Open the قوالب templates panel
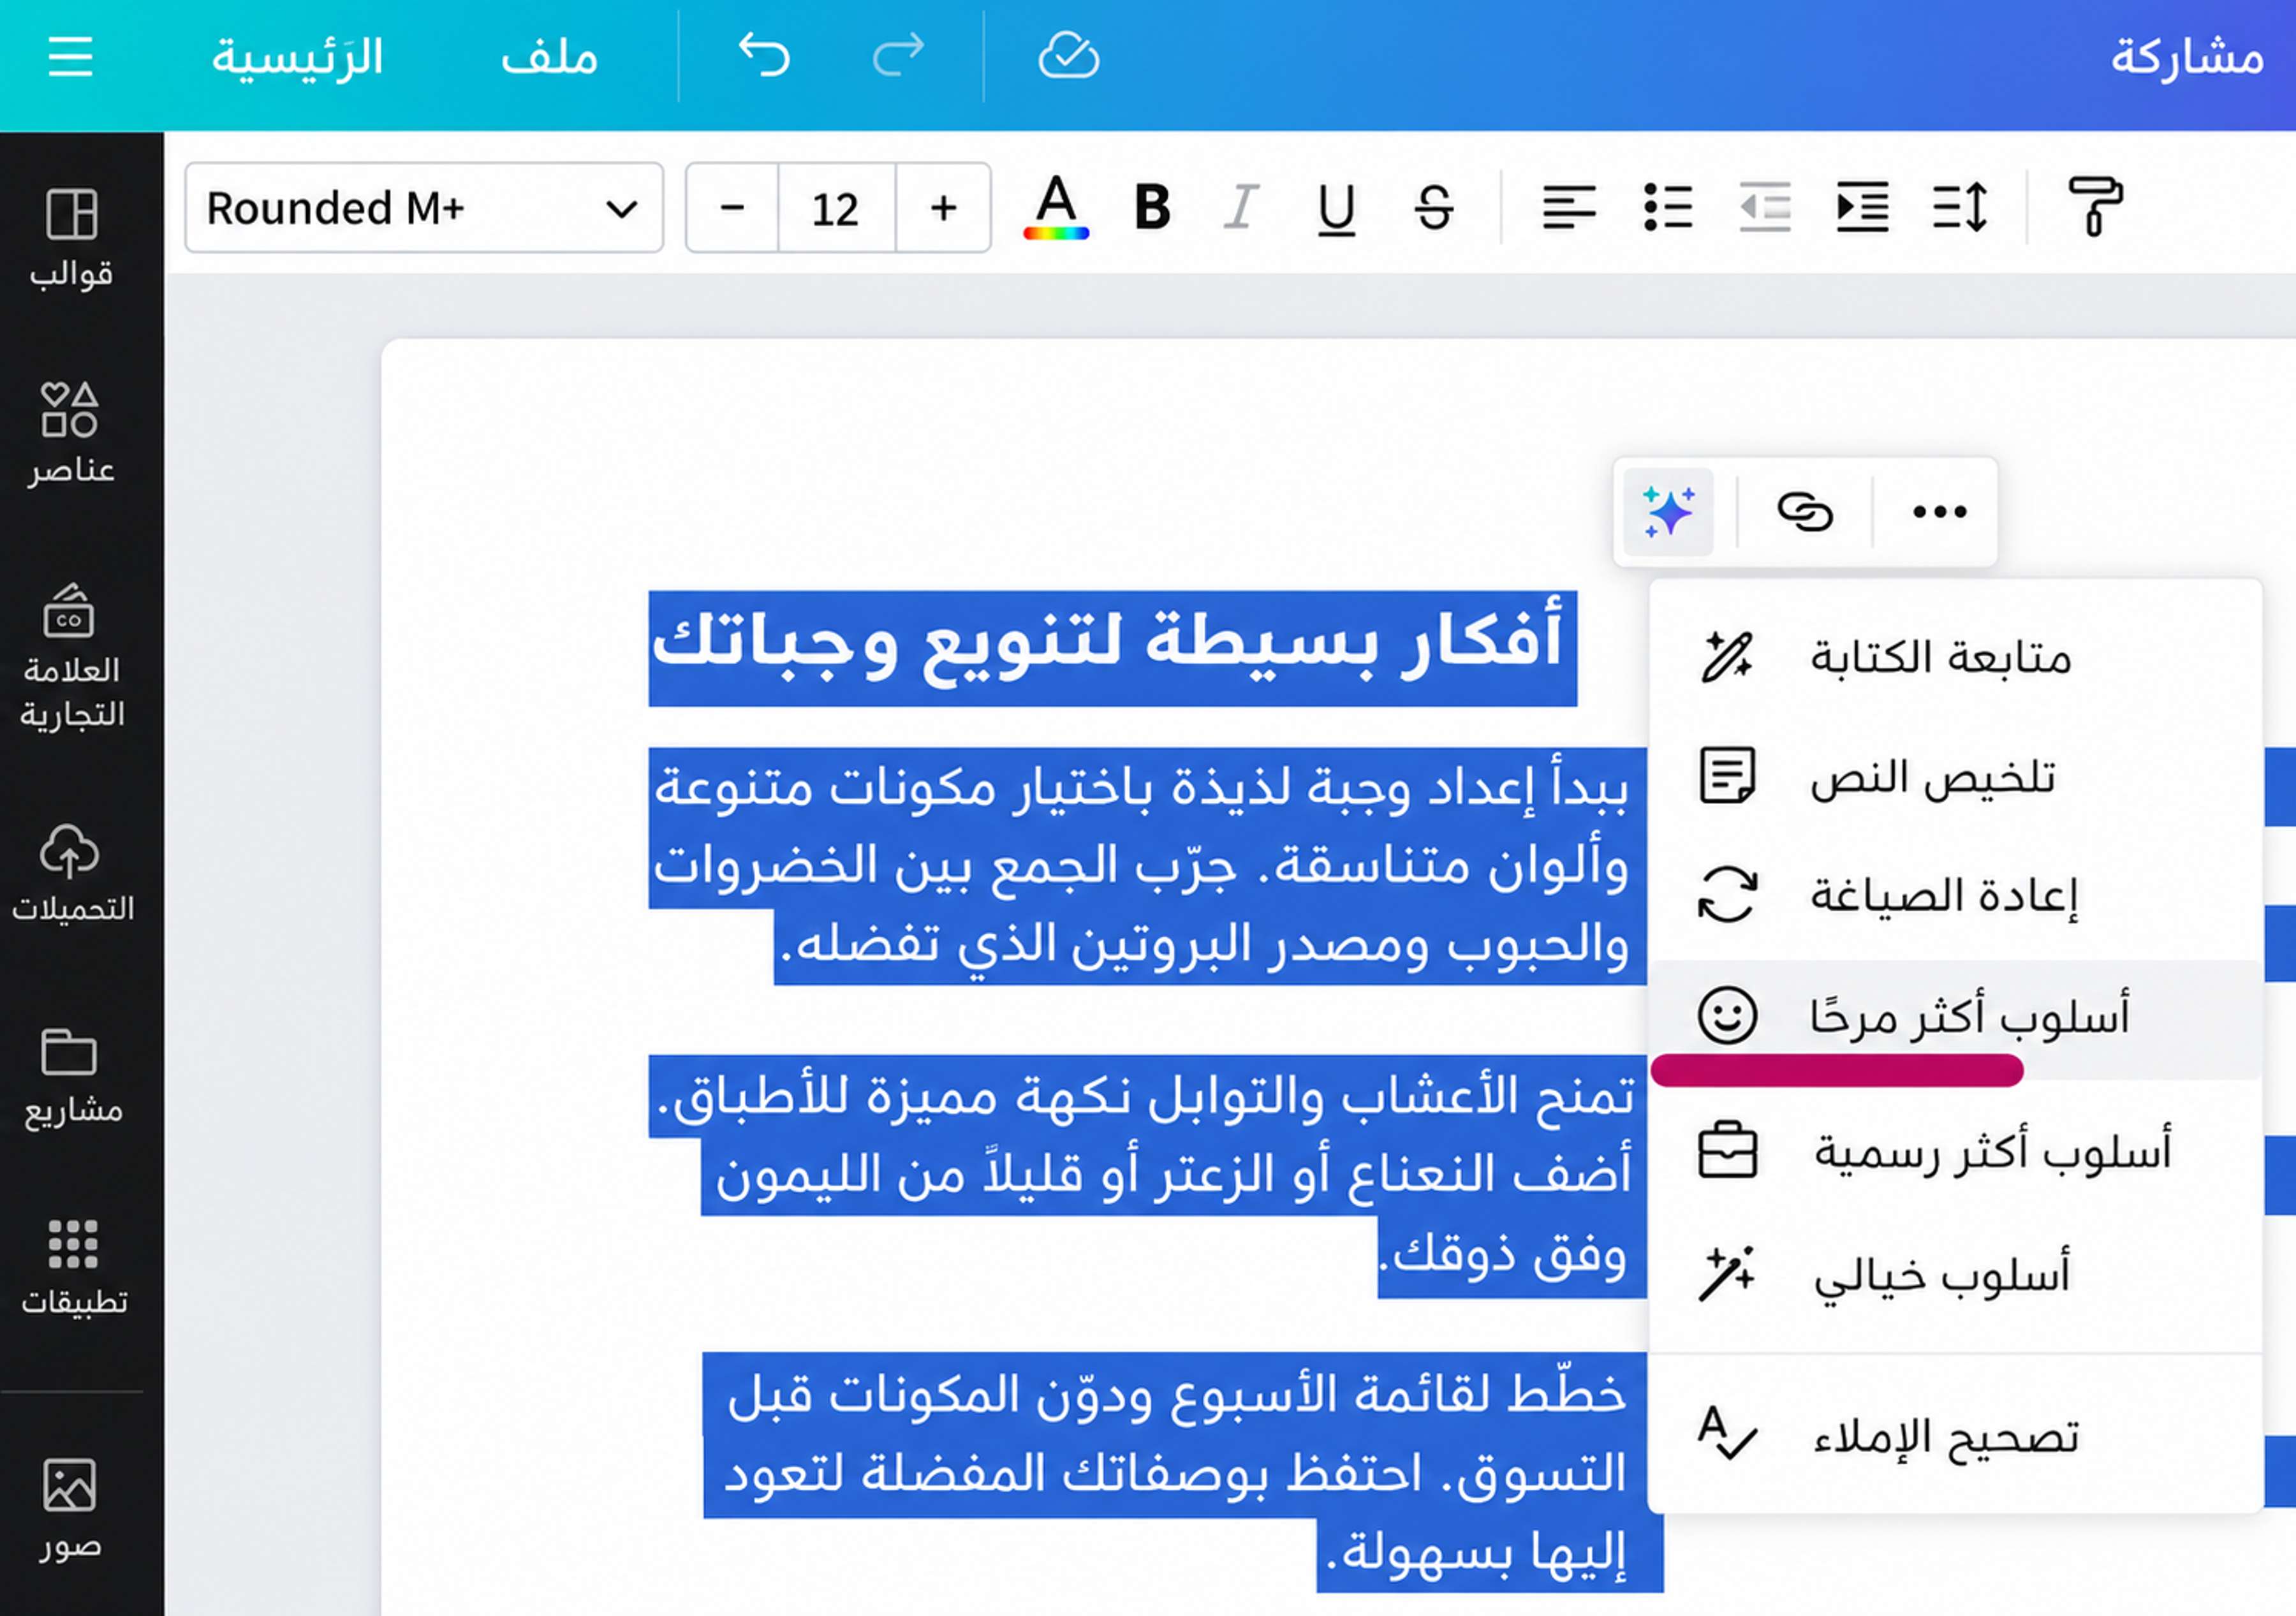2296x1616 pixels. [71, 239]
